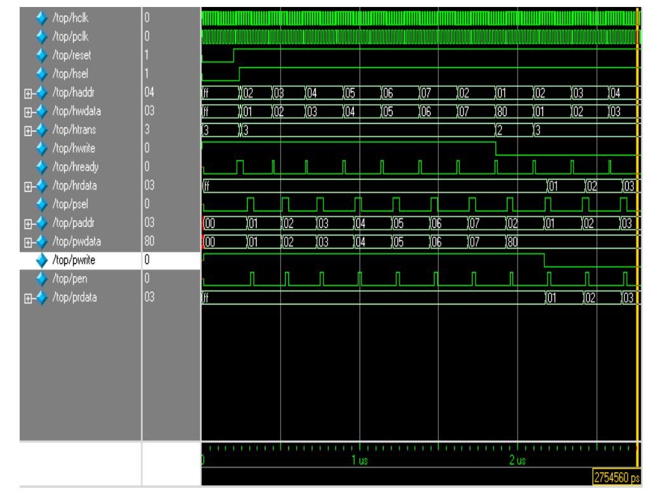
Task: Click value 80 of /top/pwdata
Action: (149, 241)
